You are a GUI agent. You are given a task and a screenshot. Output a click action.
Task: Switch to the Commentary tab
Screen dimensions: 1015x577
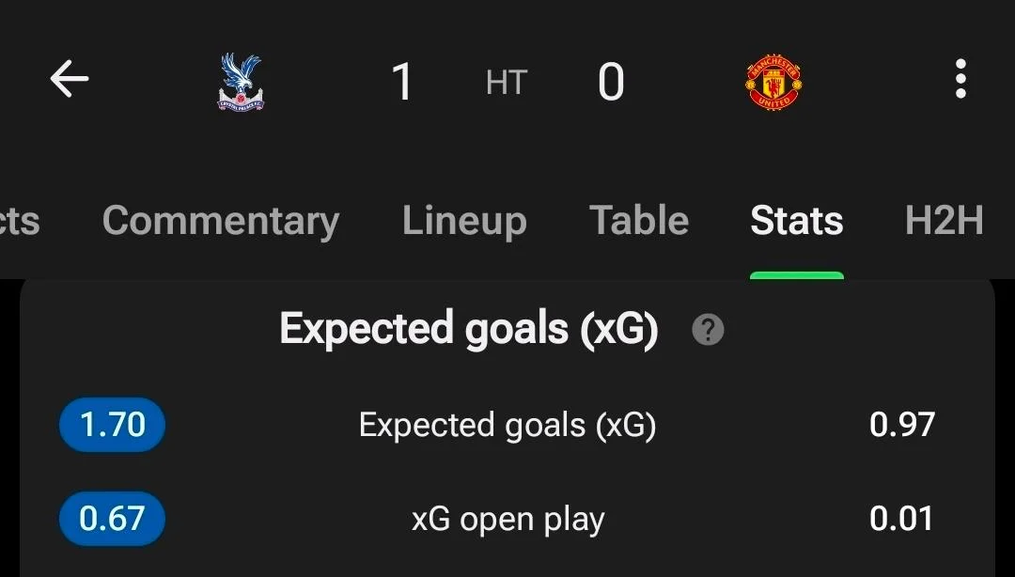220,221
